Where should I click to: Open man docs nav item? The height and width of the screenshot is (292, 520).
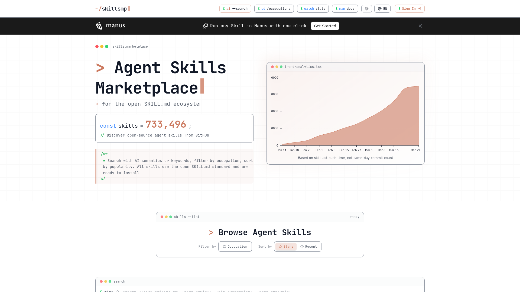click(345, 9)
